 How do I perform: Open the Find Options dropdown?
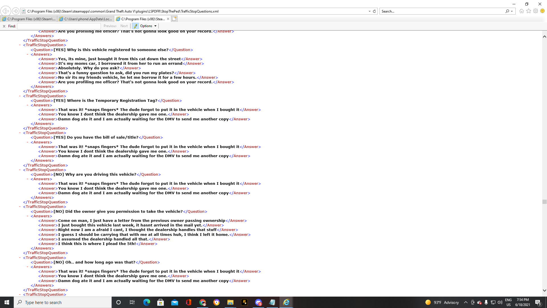click(148, 26)
